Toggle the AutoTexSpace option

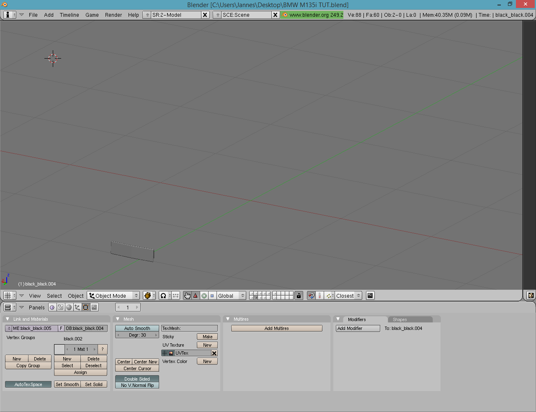pos(28,384)
